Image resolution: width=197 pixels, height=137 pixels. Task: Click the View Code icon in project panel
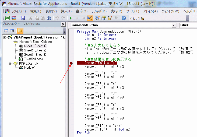pos(6,31)
